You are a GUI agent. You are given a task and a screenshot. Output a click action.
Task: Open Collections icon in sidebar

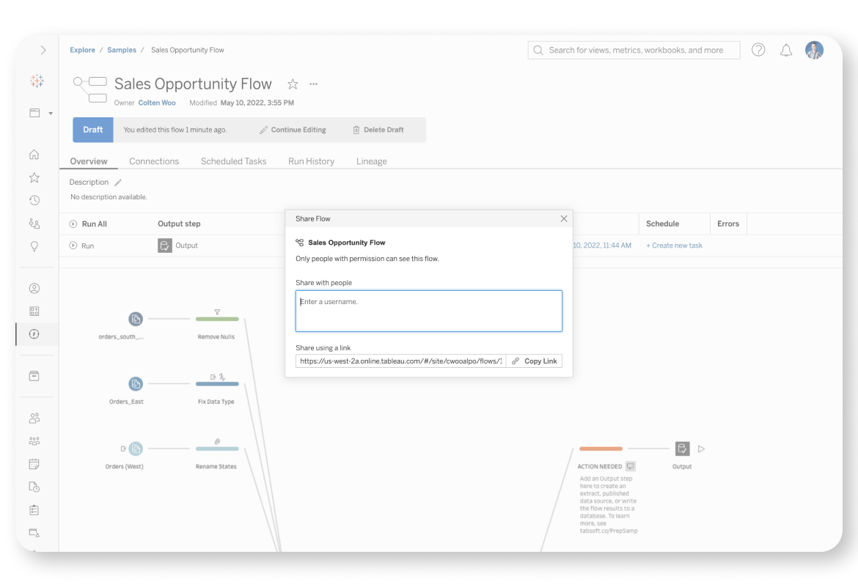pos(34,311)
